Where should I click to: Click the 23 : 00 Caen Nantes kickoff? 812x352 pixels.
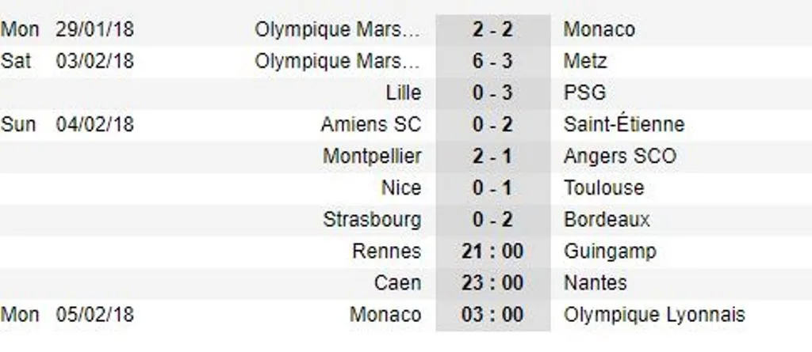tap(492, 282)
